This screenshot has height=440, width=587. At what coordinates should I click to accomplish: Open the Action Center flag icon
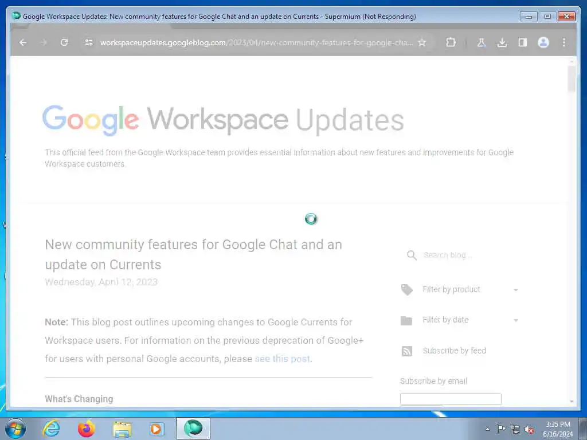[500, 429]
